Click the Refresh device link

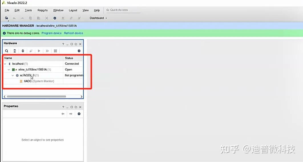pyautogui.click(x=73, y=33)
